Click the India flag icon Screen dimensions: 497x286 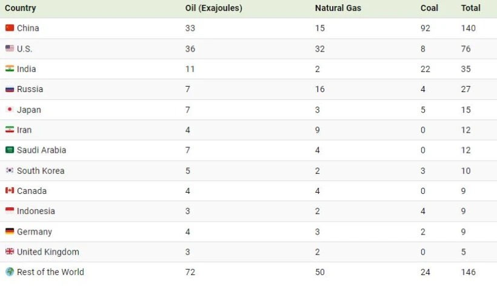point(10,68)
